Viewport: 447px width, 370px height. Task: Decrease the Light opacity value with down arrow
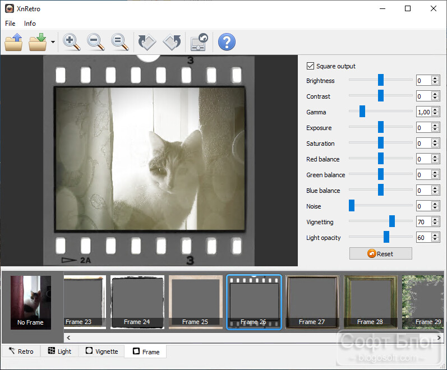(435, 240)
